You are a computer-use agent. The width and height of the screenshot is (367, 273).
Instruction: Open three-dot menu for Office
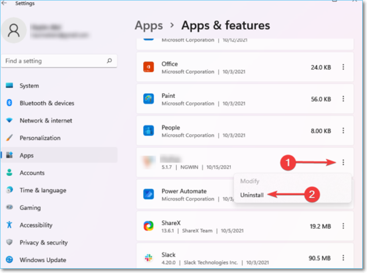click(343, 67)
